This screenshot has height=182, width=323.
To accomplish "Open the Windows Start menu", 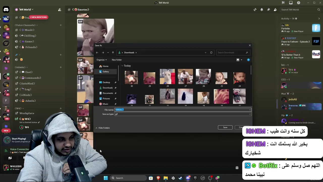I will (x=106, y=178).
